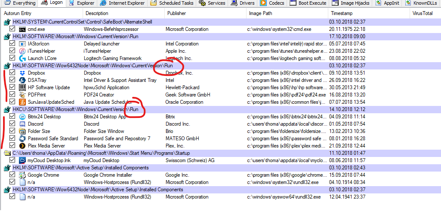Image resolution: width=441 pixels, height=211 pixels.
Task: Switch to the AppInit tab
Action: click(388, 3)
